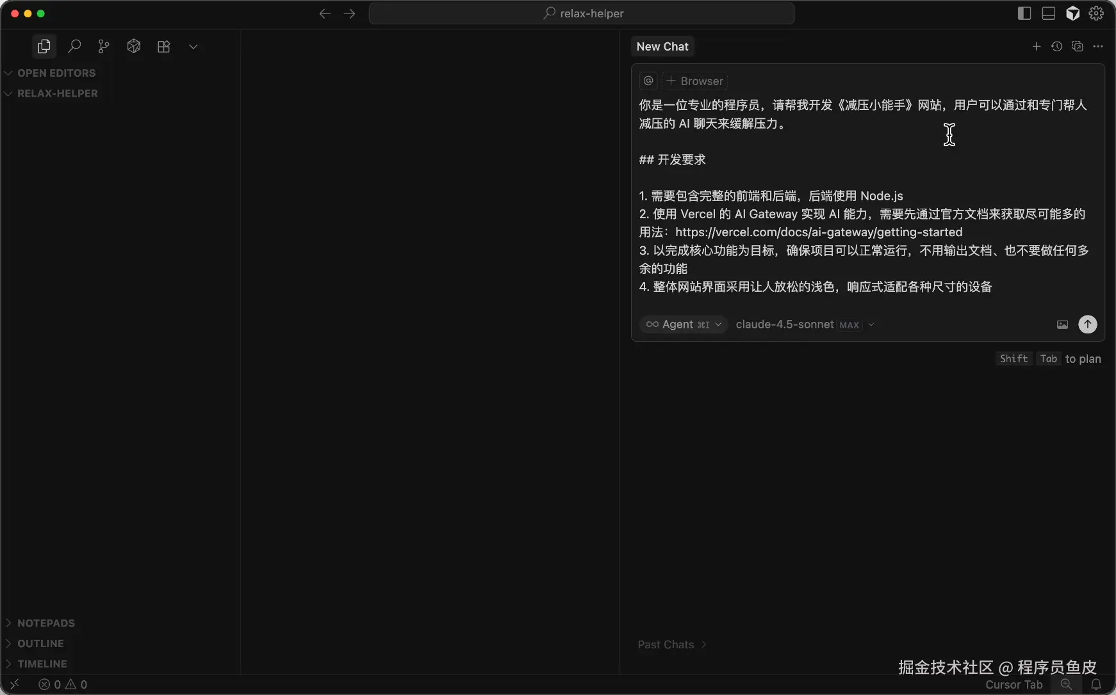Close the window with the red button
The height and width of the screenshot is (695, 1116).
(15, 13)
